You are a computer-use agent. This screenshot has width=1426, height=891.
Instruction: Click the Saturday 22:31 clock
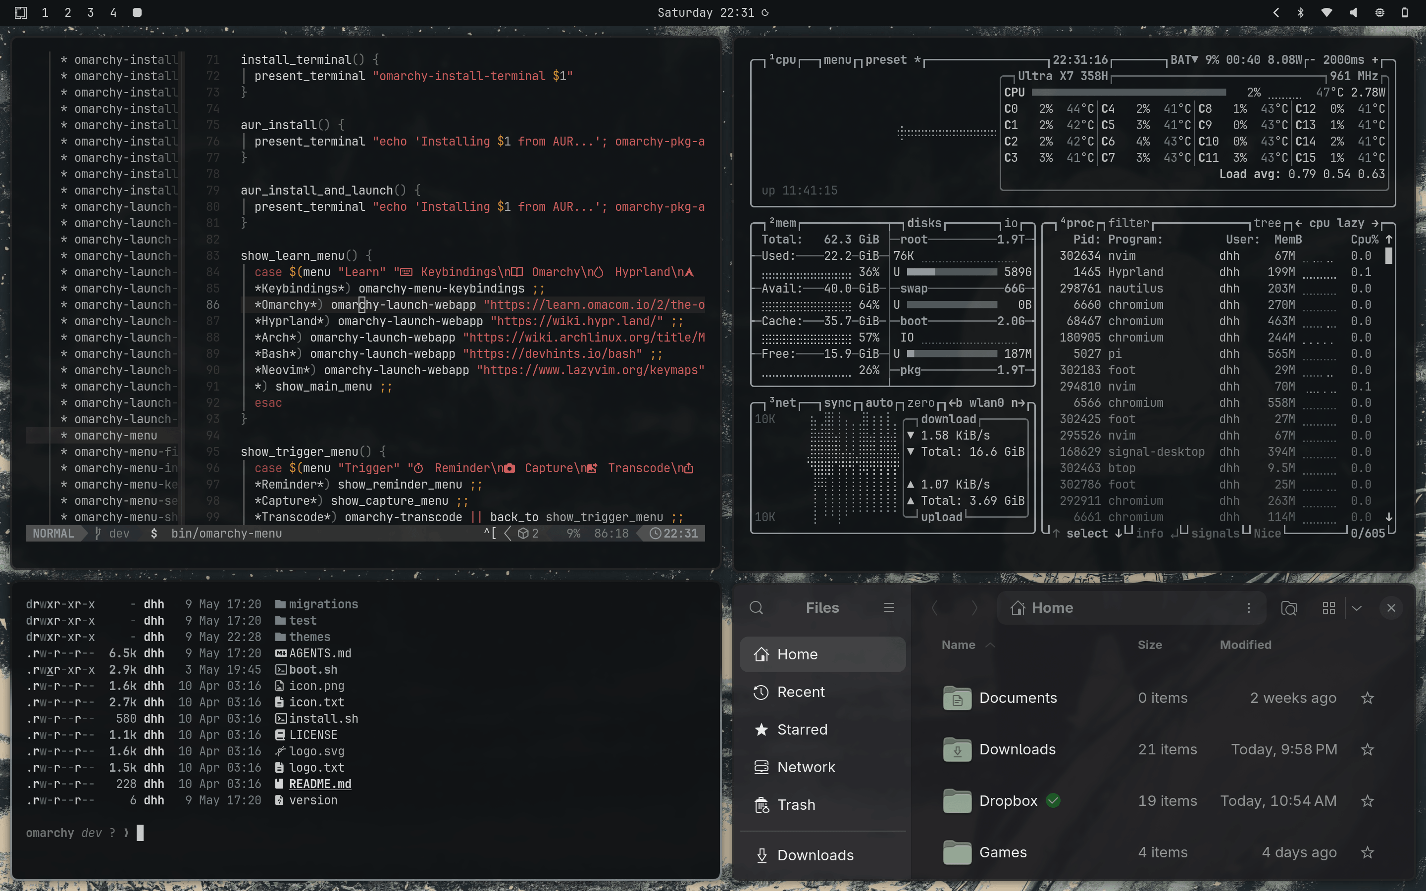pyautogui.click(x=706, y=12)
